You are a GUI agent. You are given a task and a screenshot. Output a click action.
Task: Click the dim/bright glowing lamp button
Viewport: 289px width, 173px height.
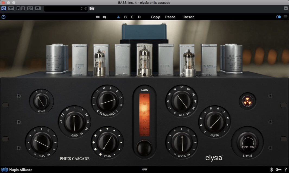(x=247, y=102)
